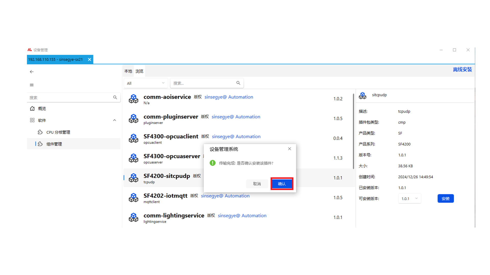490x275 pixels.
Task: Click the plugin list search magnifier icon
Action: click(238, 83)
